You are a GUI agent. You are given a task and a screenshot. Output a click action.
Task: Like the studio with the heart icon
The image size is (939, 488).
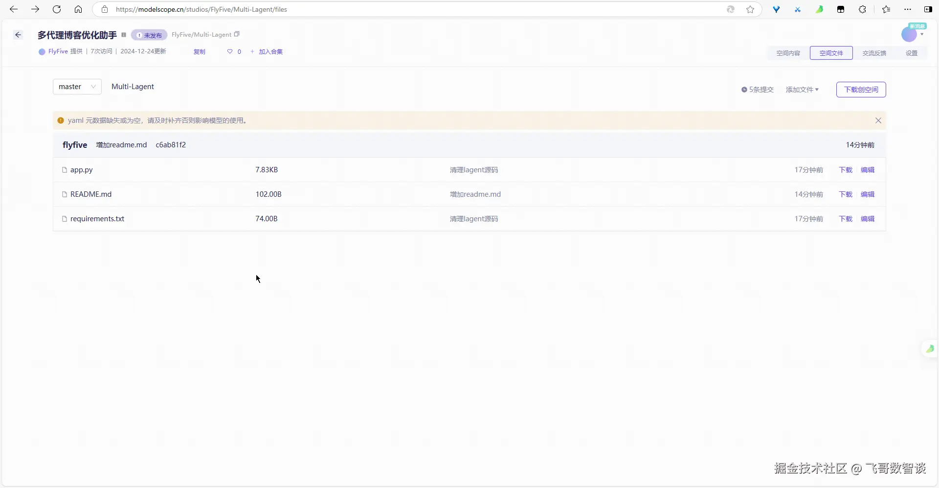click(230, 51)
